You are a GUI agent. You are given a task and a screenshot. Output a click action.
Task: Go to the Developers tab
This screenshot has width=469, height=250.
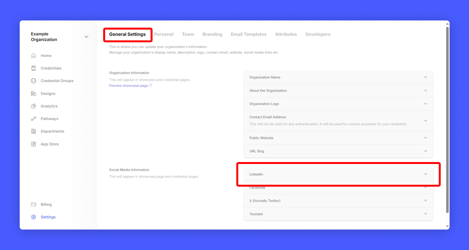click(318, 34)
